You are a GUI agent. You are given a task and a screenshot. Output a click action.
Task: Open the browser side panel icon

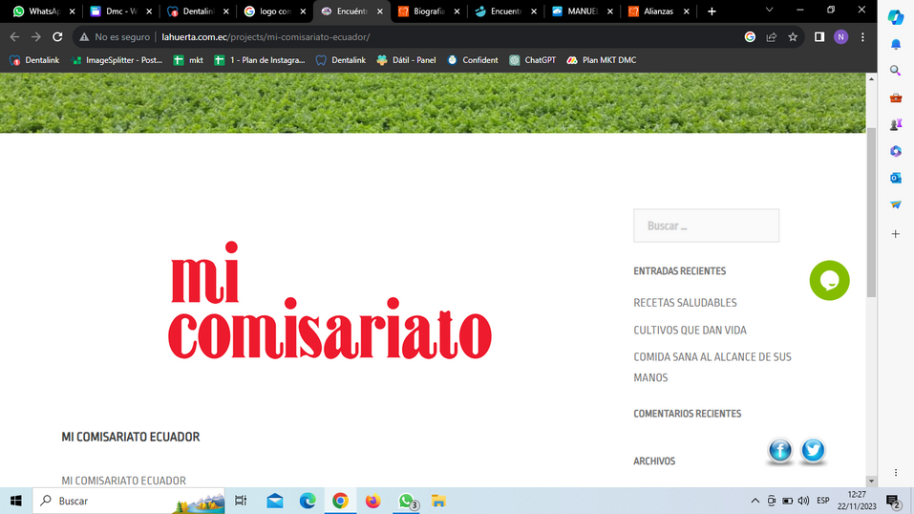[818, 37]
